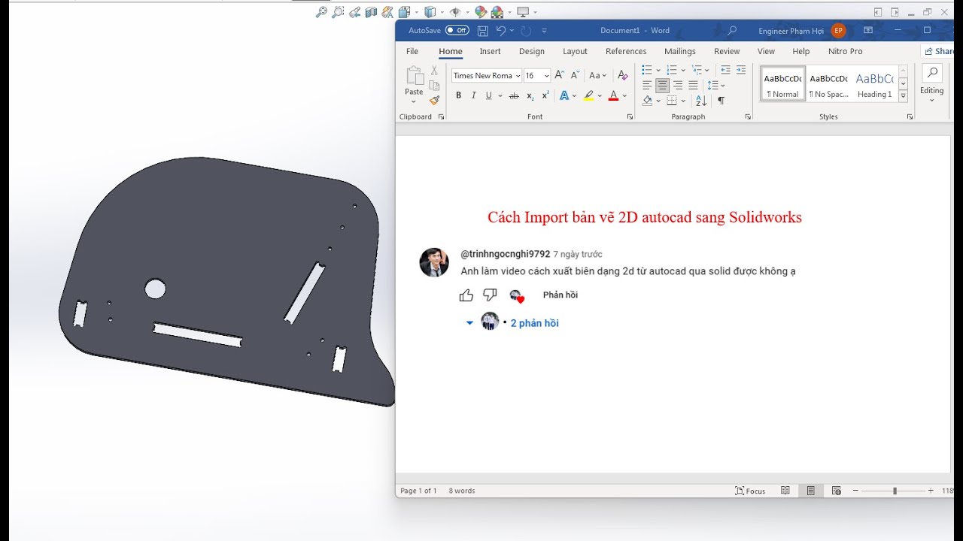The image size is (963, 541).
Task: Click the Copy icon in Clipboard group
Action: (434, 86)
